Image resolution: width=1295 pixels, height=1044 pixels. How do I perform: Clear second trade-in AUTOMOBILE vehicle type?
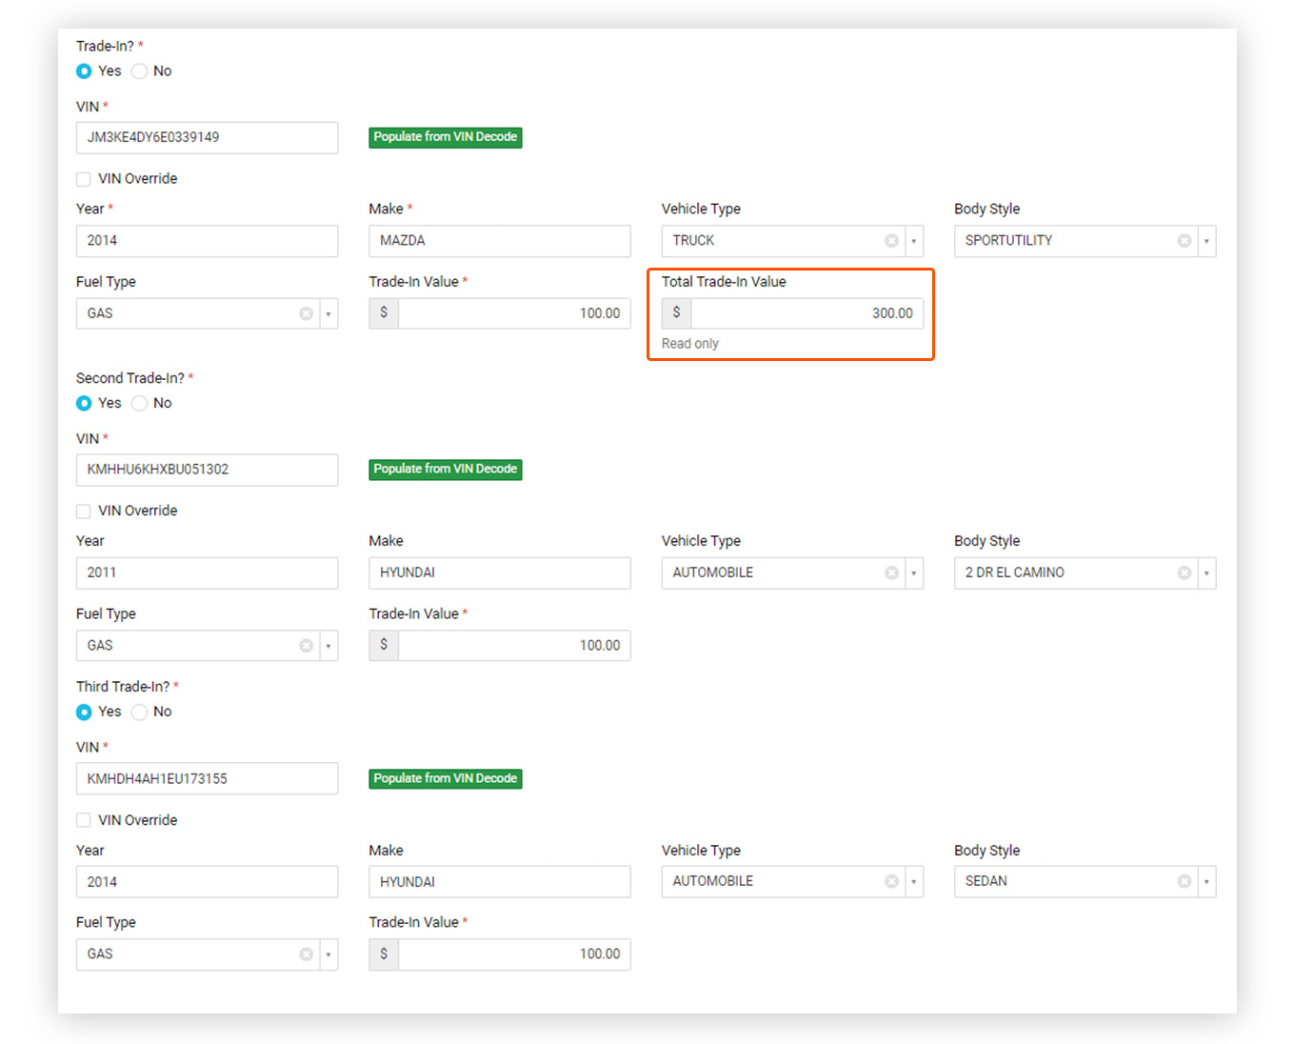point(891,572)
